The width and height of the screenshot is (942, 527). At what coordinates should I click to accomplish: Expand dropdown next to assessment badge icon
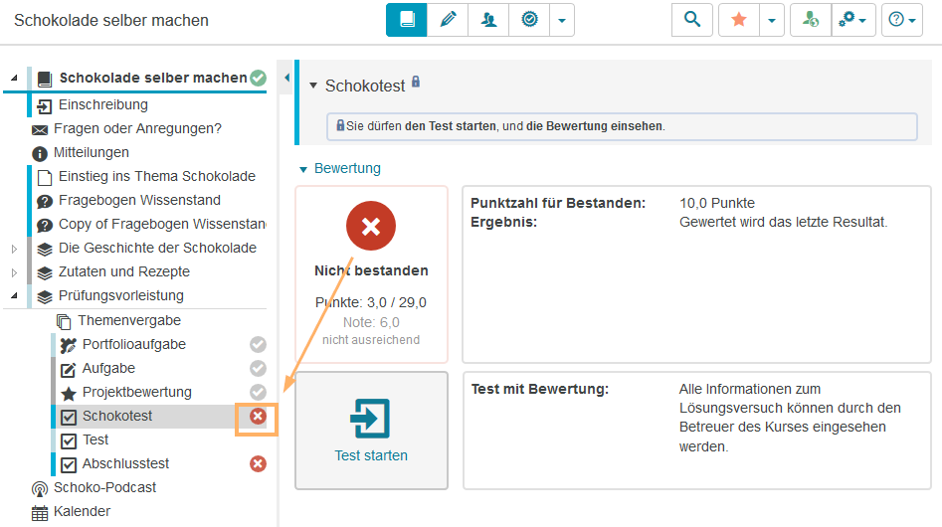coord(562,20)
